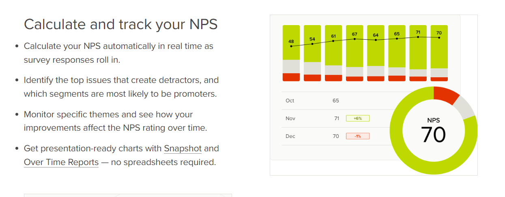Select the data point labeled 54

click(x=312, y=44)
